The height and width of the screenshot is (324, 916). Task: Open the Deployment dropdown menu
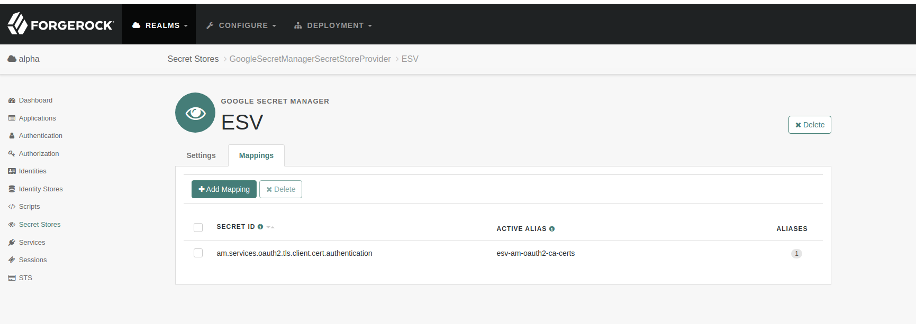click(333, 25)
